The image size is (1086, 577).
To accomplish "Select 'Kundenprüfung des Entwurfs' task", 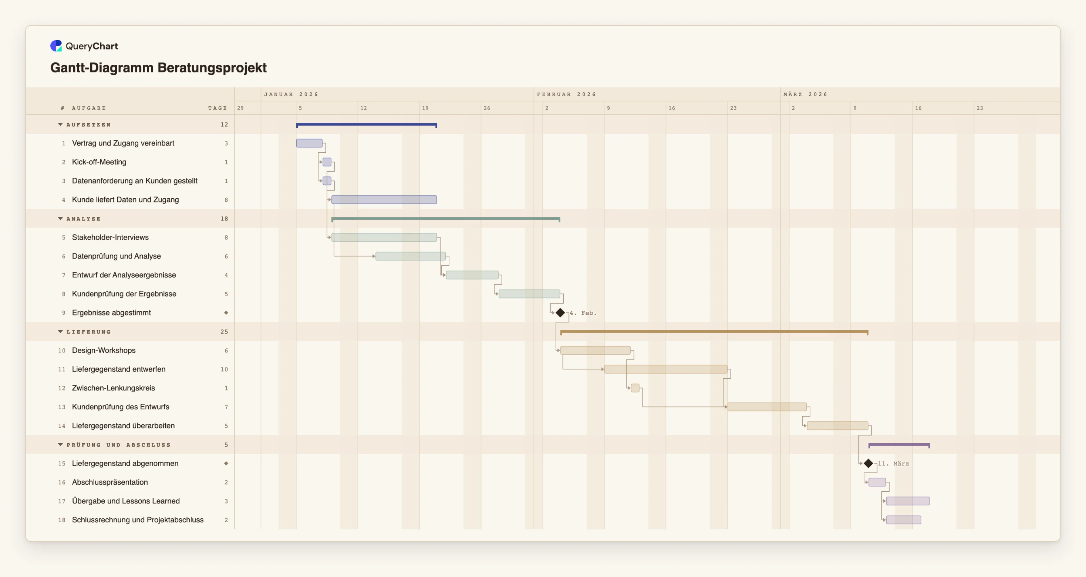I will coord(121,407).
